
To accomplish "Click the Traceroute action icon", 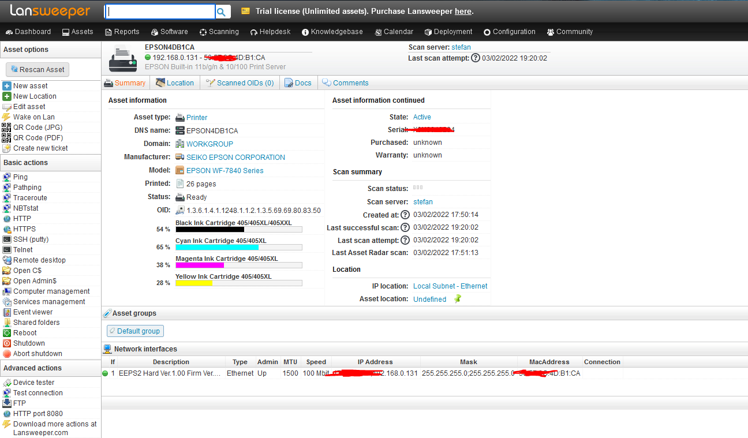I will [7, 198].
